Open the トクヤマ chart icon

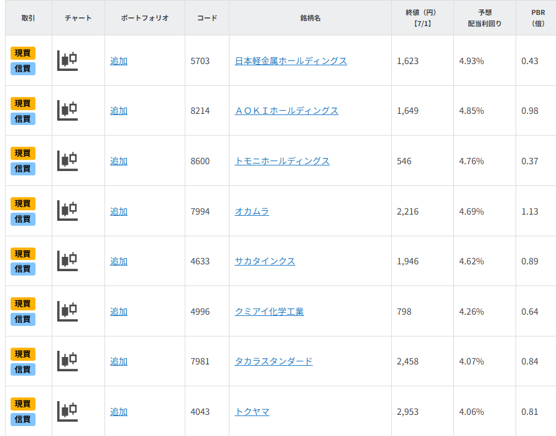[68, 411]
